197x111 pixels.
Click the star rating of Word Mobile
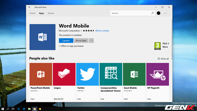(x=88, y=31)
